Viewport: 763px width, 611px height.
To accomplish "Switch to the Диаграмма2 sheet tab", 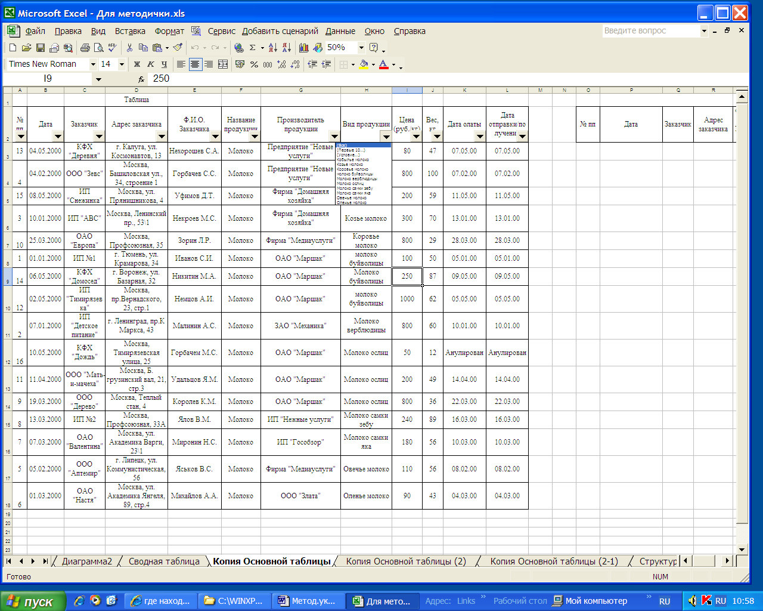I will [x=87, y=561].
